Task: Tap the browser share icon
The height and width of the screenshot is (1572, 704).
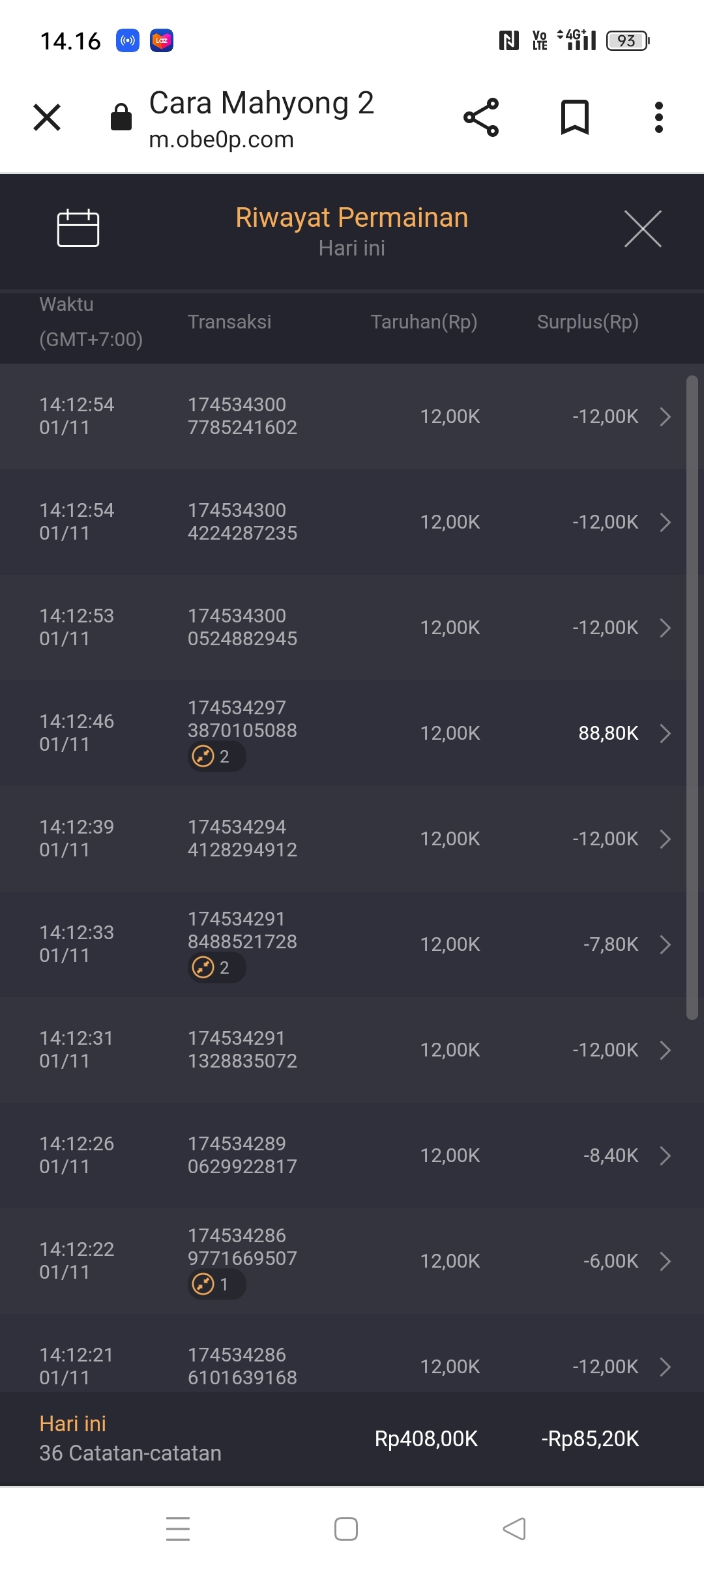Action: [481, 117]
